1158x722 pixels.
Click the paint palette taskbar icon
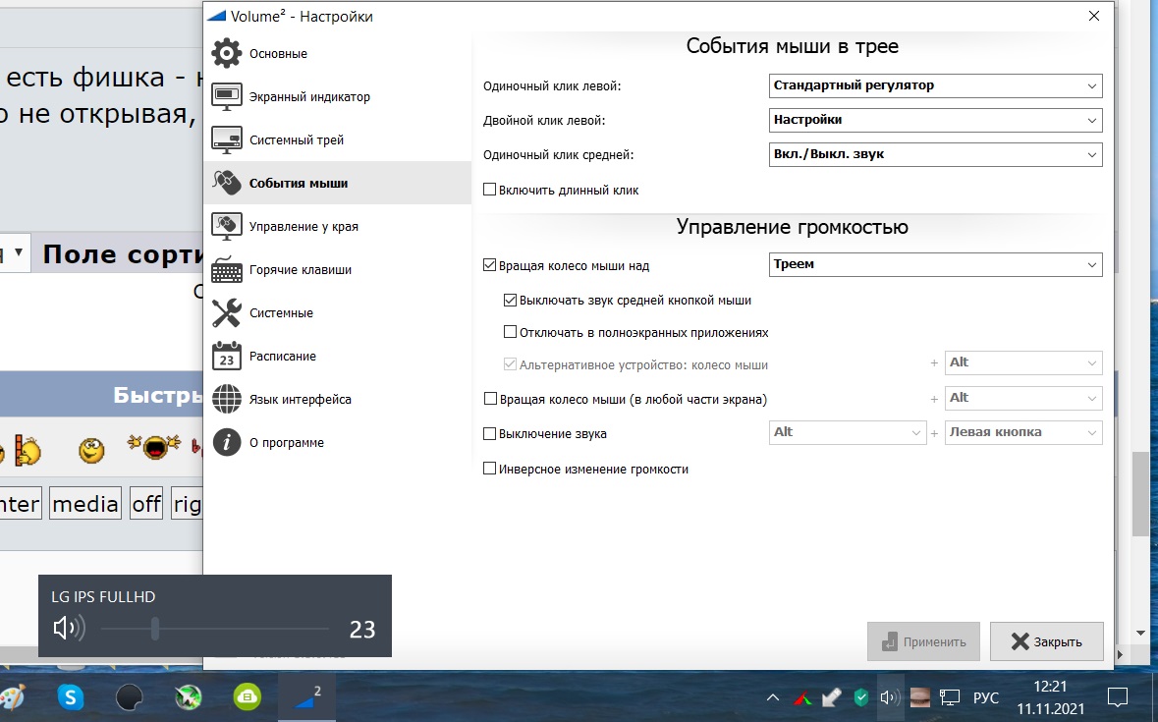[12, 696]
